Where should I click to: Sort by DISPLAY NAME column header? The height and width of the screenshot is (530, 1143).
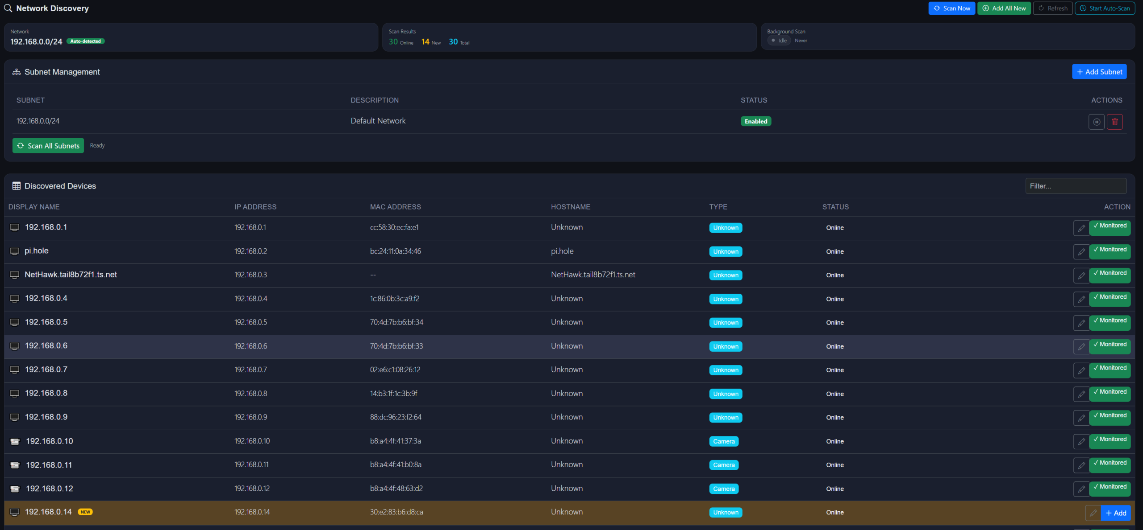point(34,207)
